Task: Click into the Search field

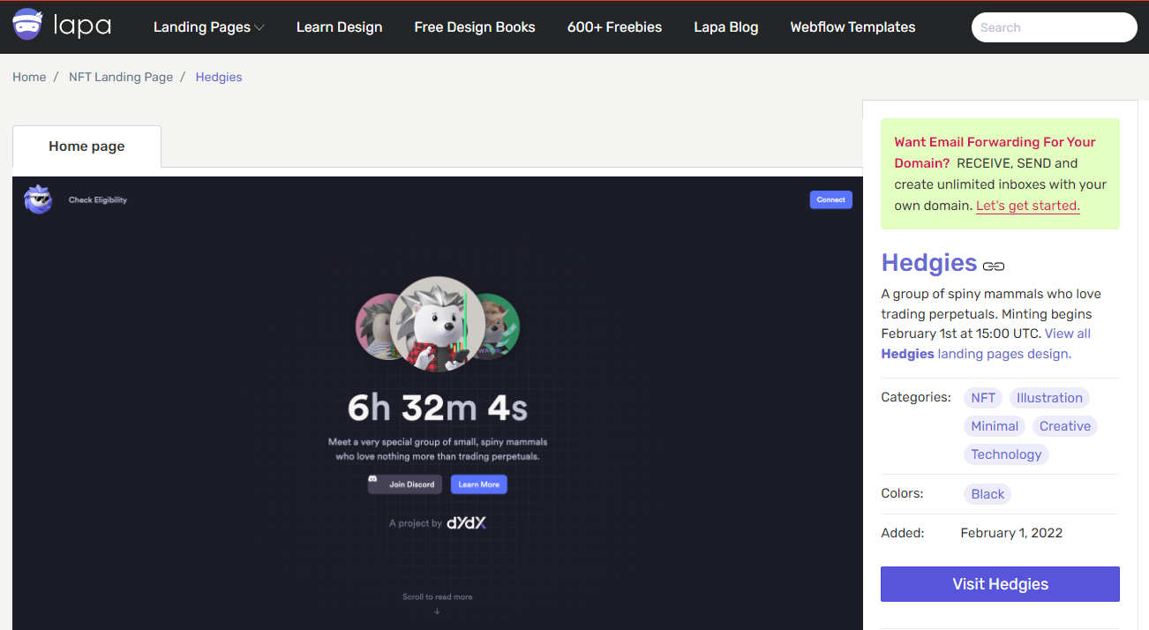Action: [1054, 27]
